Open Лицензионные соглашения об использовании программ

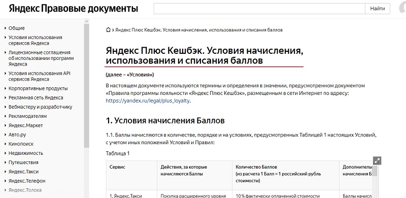click(41, 58)
